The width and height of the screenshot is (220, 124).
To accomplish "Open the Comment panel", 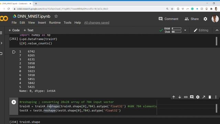I will pyautogui.click(x=168, y=19).
